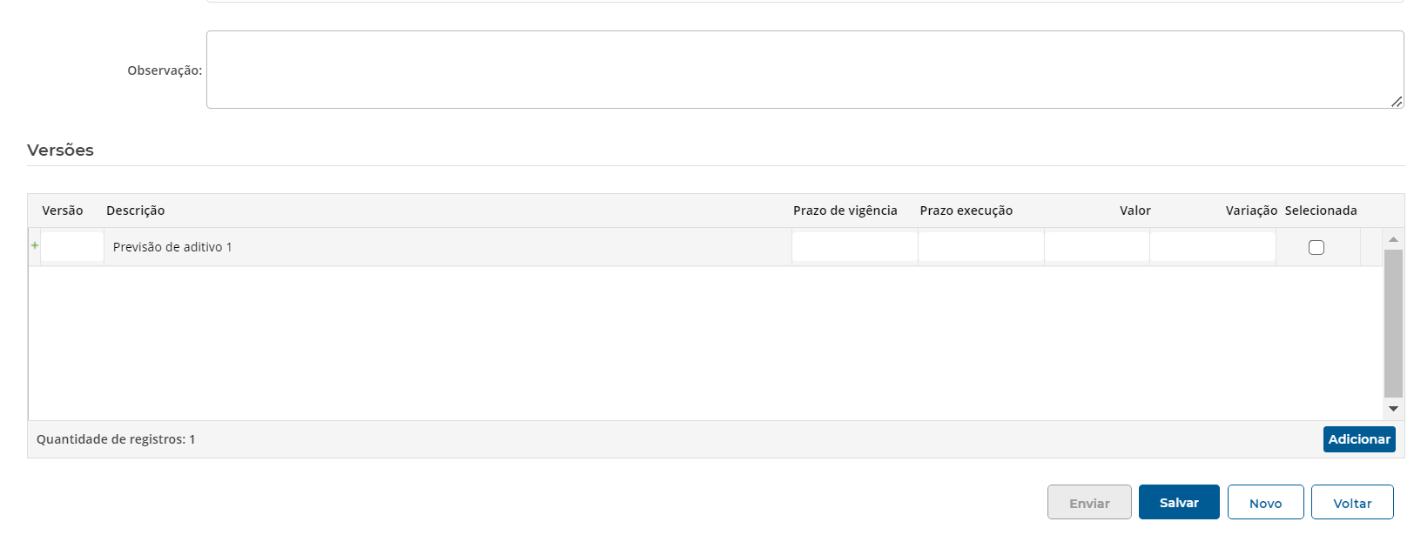This screenshot has height=535, width=1414.
Task: Click the Novo button
Action: pos(1265,503)
